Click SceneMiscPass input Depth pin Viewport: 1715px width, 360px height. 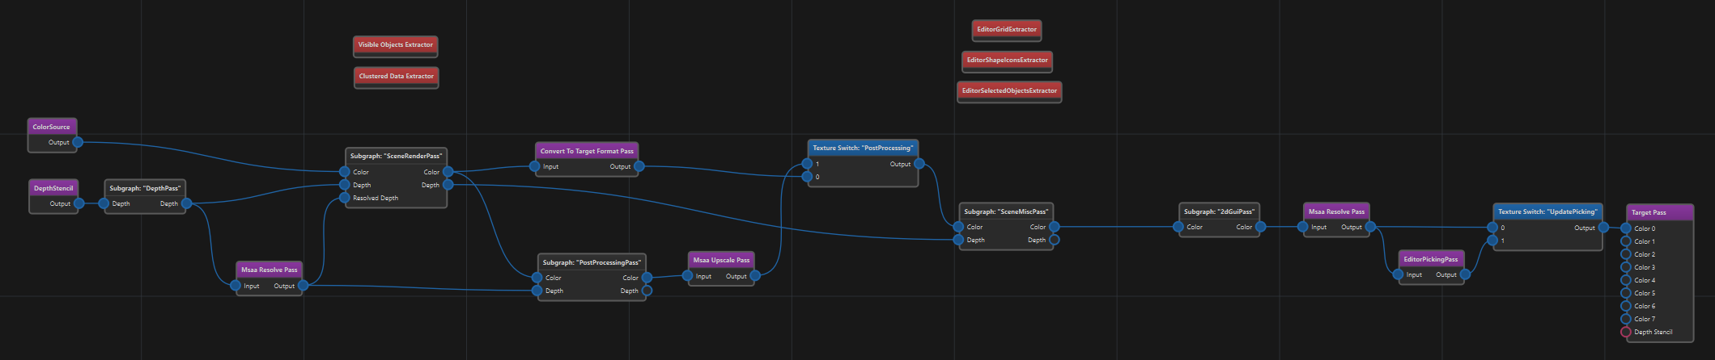[x=958, y=240]
